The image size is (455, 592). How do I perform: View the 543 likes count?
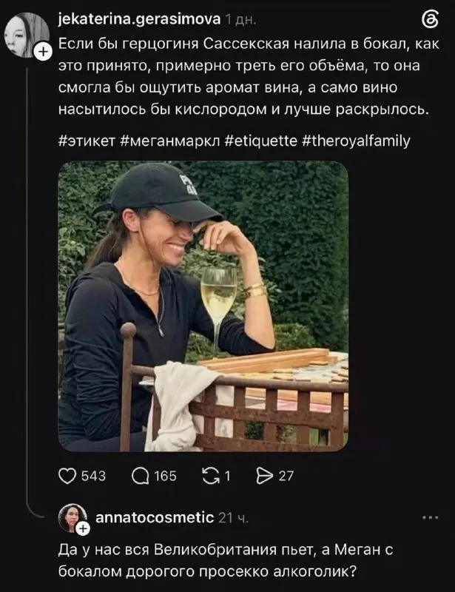tap(94, 476)
